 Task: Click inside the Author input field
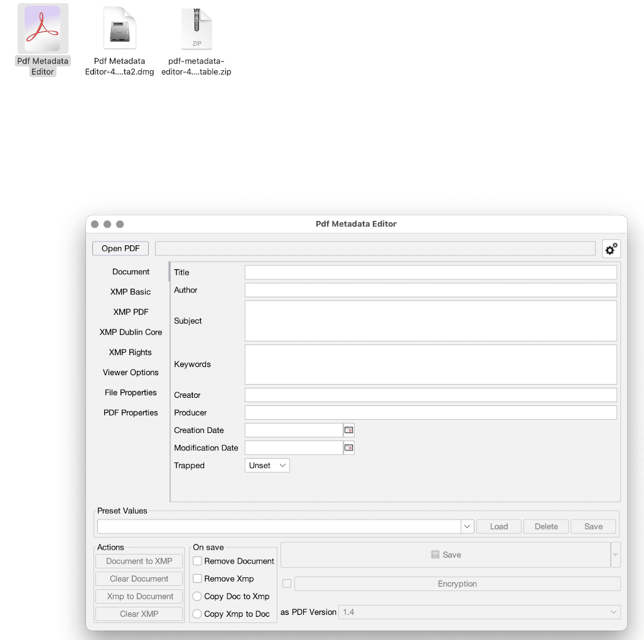tap(430, 290)
